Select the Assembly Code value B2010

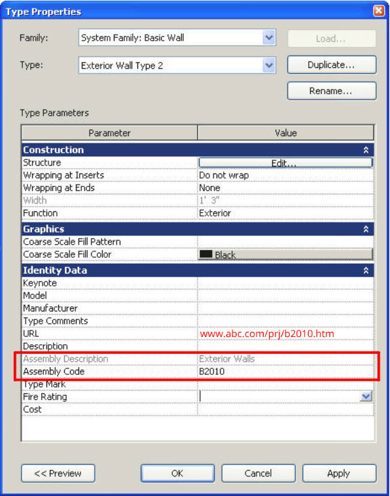tap(285, 372)
